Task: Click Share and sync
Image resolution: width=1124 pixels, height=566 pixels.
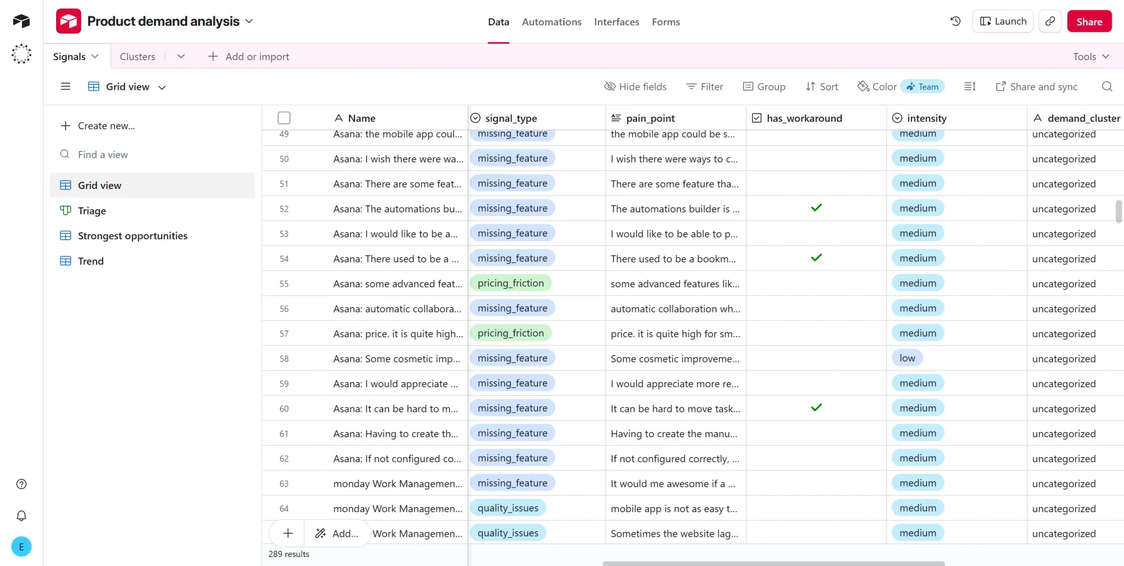Action: (1036, 87)
